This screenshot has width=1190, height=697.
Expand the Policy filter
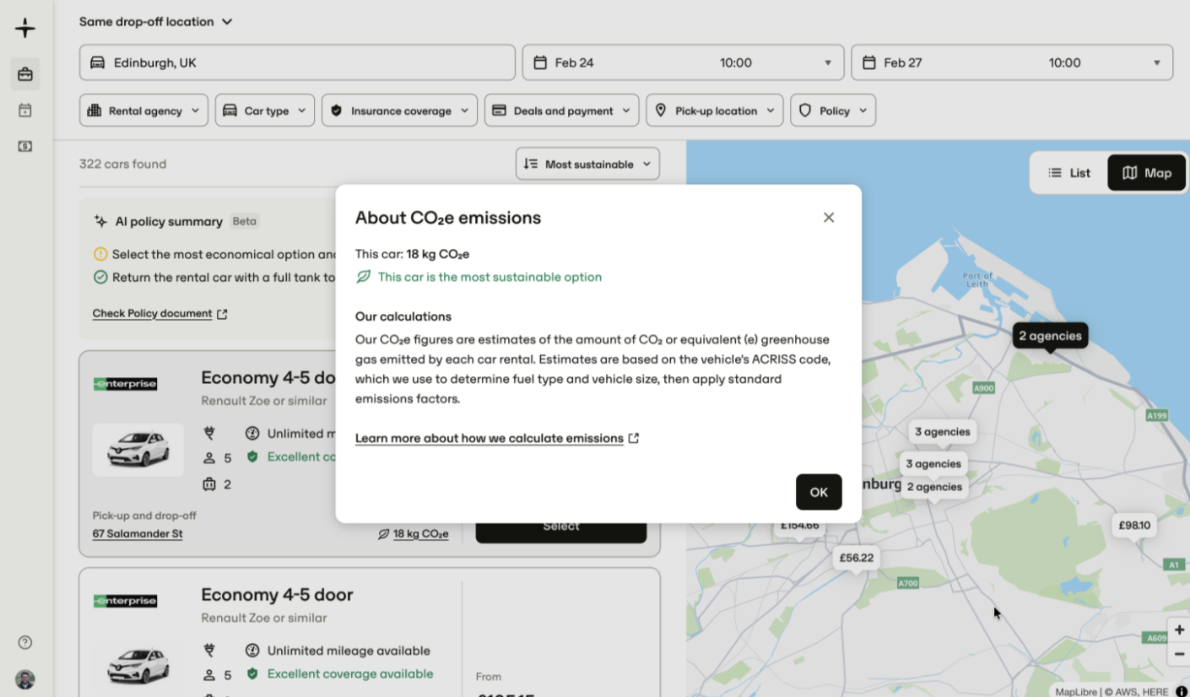833,111
